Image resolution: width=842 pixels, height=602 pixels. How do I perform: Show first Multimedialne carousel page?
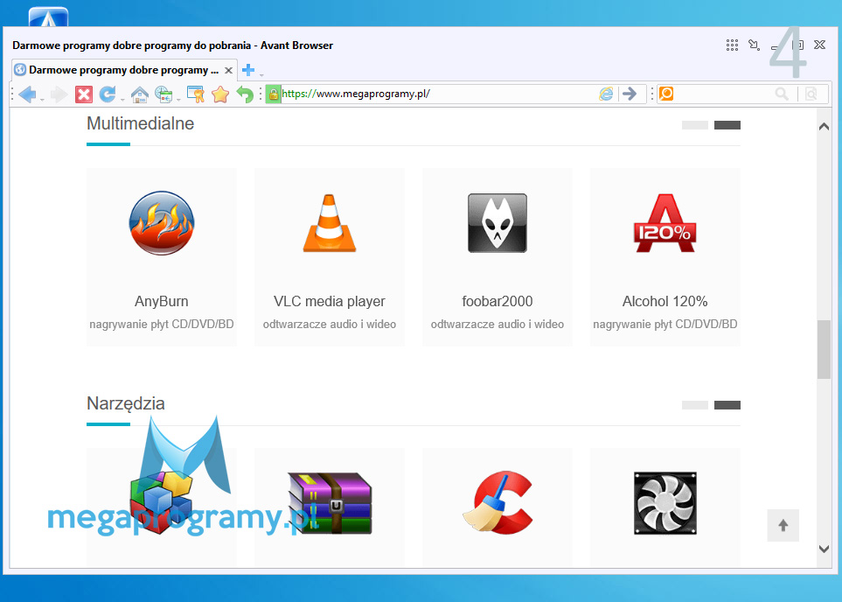[695, 125]
